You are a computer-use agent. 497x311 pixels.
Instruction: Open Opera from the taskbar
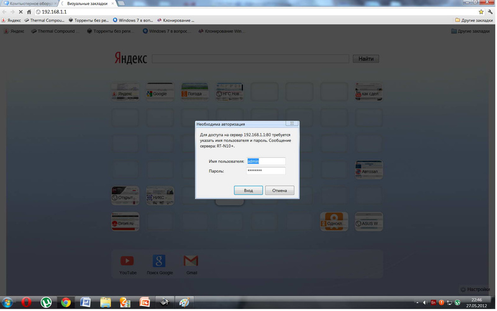click(26, 302)
